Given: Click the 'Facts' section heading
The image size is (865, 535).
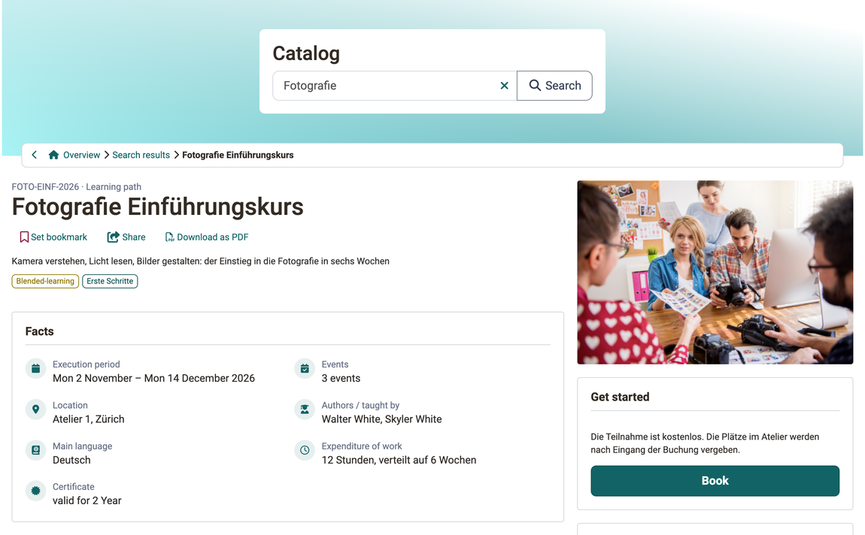Looking at the screenshot, I should click(x=40, y=331).
